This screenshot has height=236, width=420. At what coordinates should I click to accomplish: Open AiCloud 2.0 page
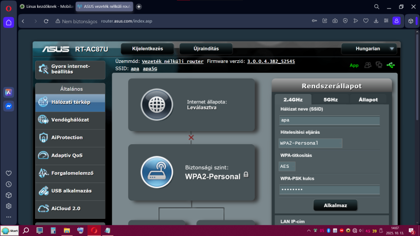[x=70, y=209]
